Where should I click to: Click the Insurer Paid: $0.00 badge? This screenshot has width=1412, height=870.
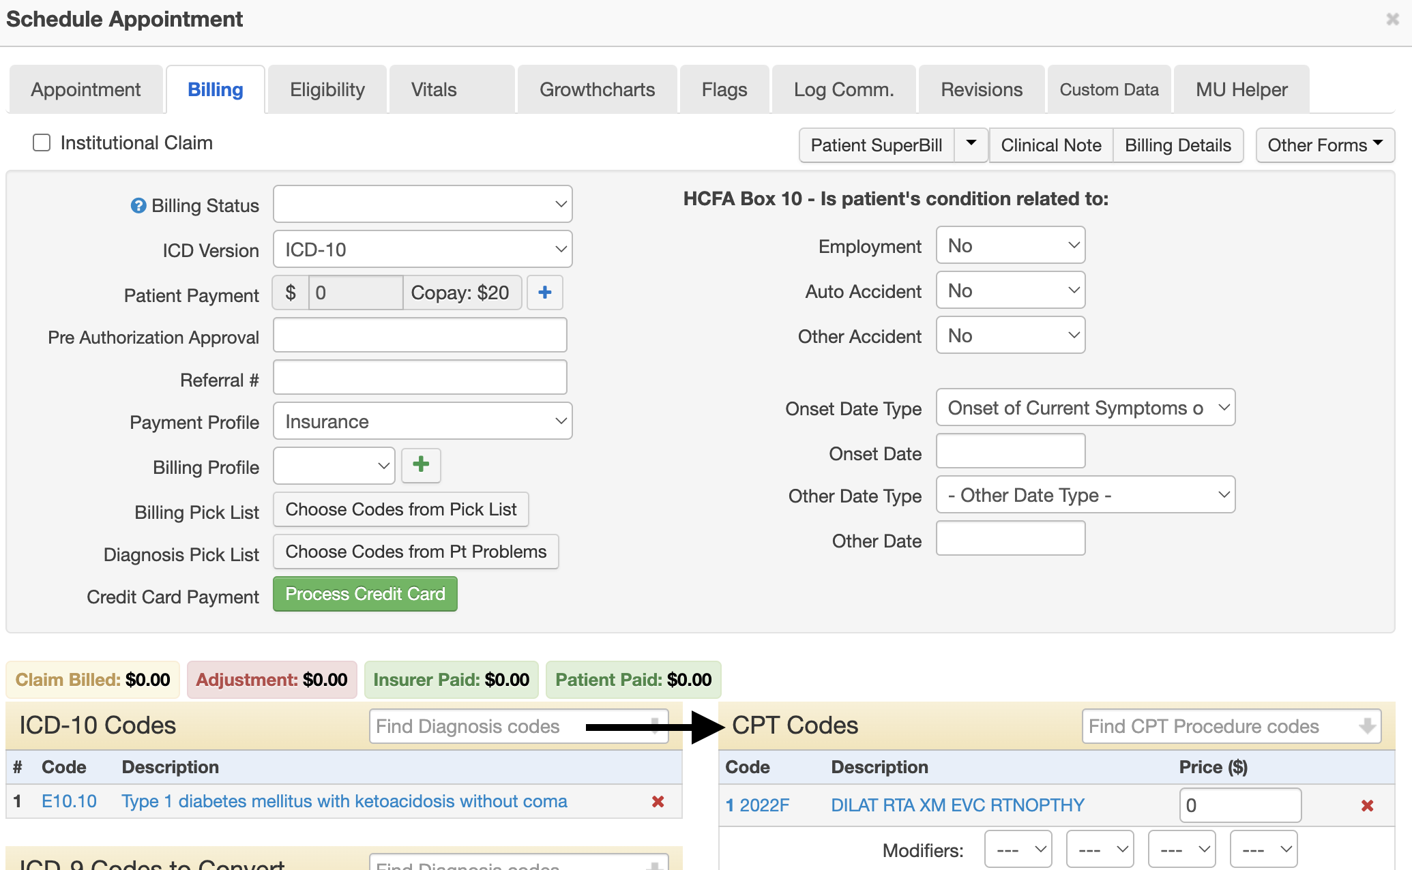point(451,680)
